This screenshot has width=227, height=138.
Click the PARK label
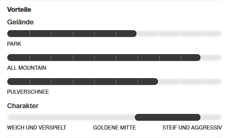pyautogui.click(x=14, y=44)
